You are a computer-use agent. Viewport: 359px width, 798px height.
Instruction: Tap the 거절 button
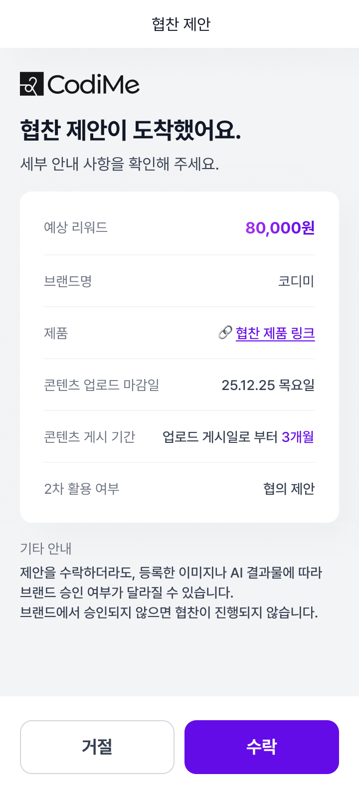[x=97, y=747]
